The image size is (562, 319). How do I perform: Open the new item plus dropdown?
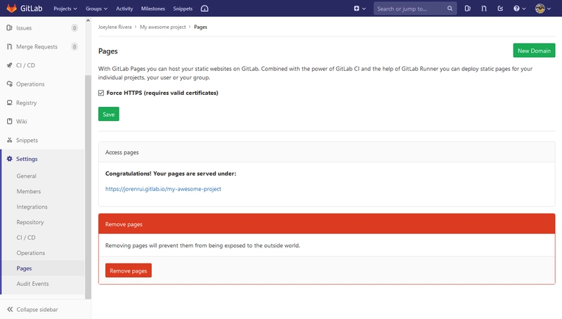click(x=360, y=8)
